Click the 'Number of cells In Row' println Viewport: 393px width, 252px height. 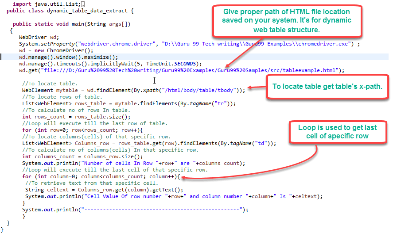click(x=133, y=163)
